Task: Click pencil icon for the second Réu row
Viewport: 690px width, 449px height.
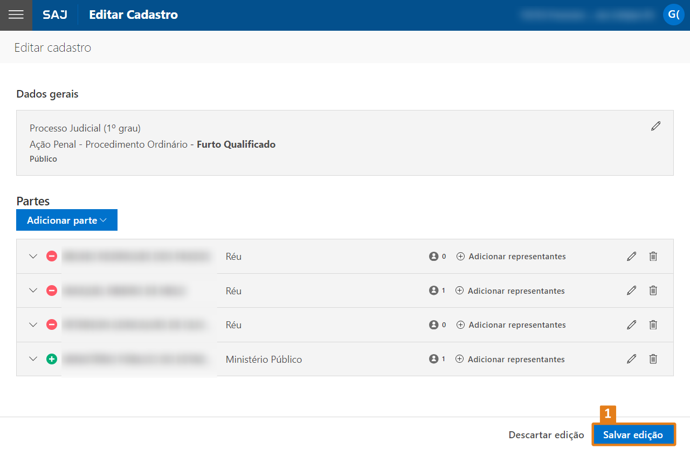Action: [632, 291]
